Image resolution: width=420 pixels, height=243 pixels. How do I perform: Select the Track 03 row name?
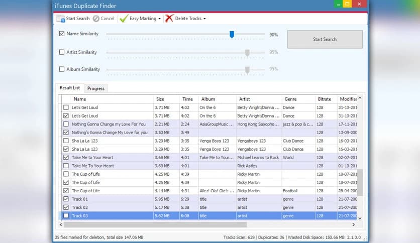pyautogui.click(x=80, y=216)
